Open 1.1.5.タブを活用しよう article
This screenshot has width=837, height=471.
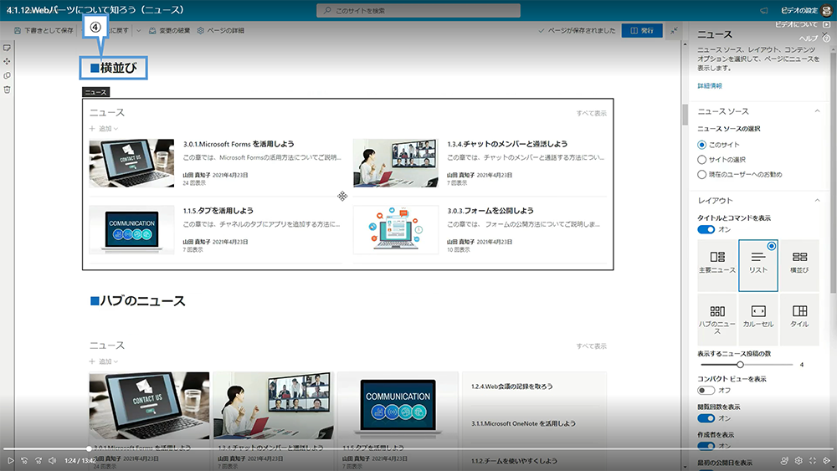pos(218,211)
